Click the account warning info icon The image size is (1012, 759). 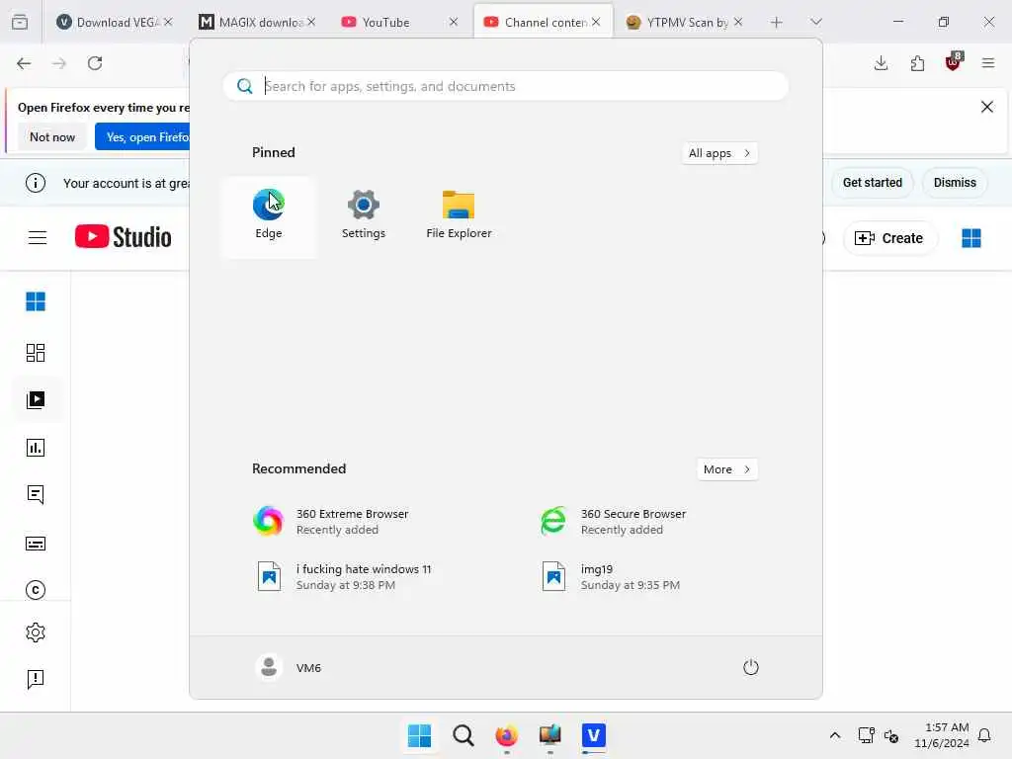(36, 183)
